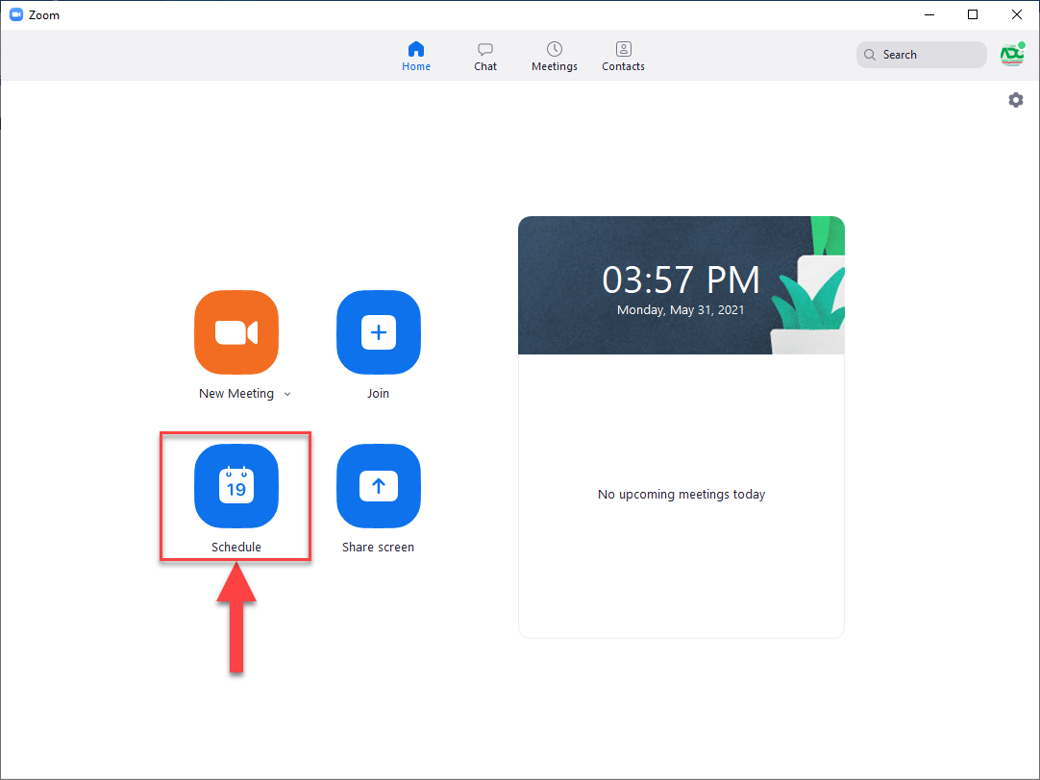Go to the Home tab
The height and width of the screenshot is (780, 1040).
point(416,56)
